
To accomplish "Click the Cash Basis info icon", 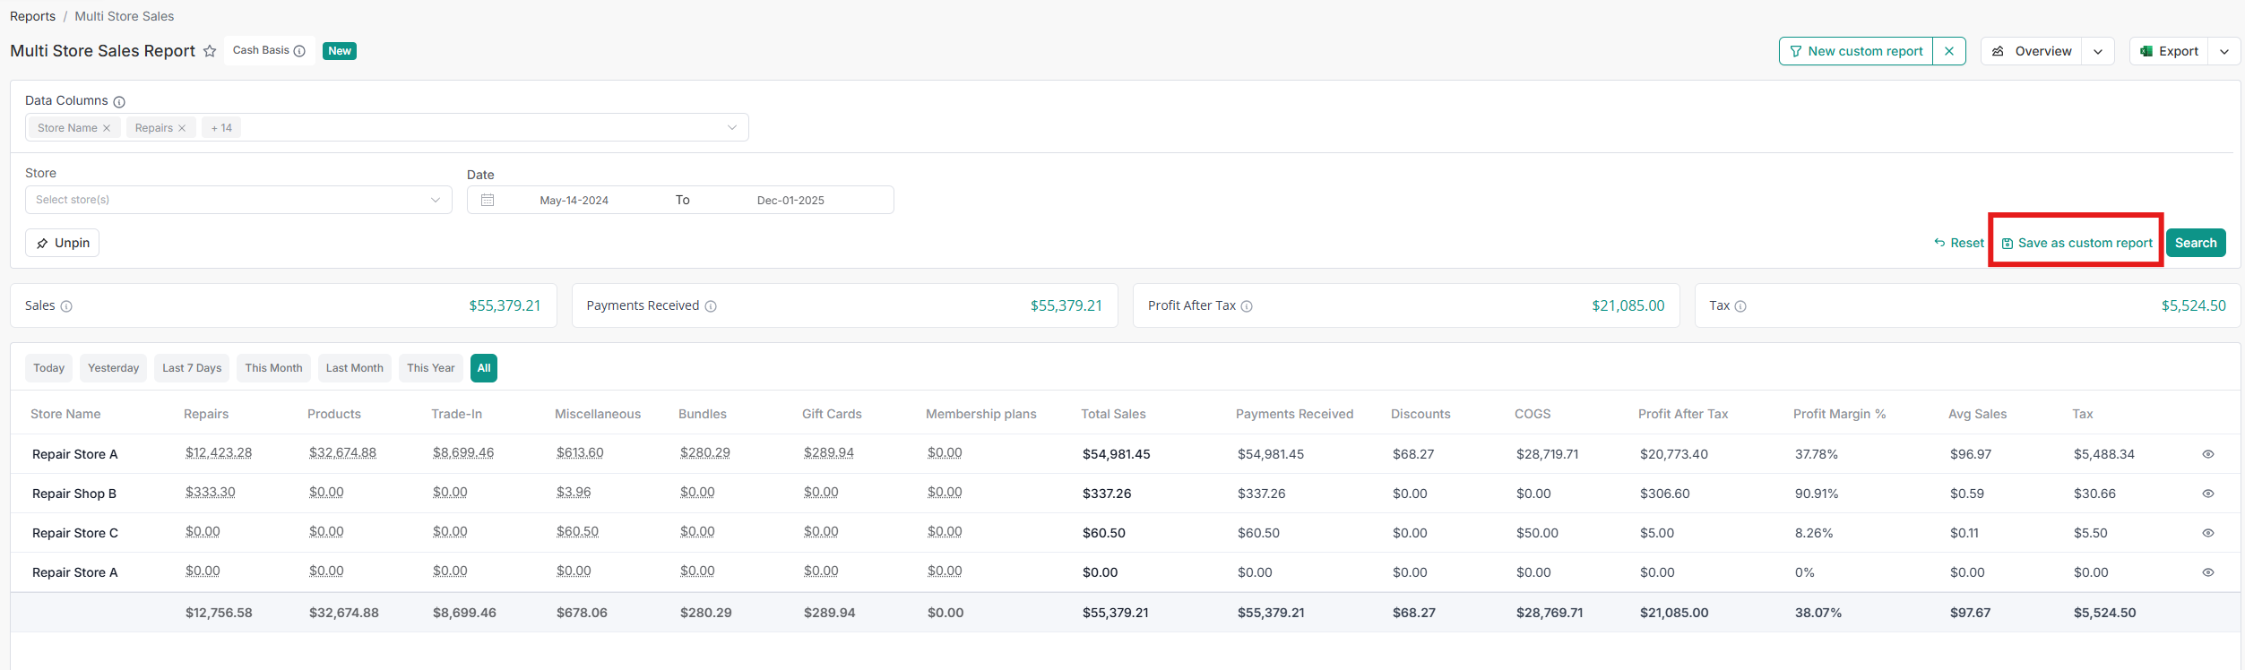I will coord(299,51).
